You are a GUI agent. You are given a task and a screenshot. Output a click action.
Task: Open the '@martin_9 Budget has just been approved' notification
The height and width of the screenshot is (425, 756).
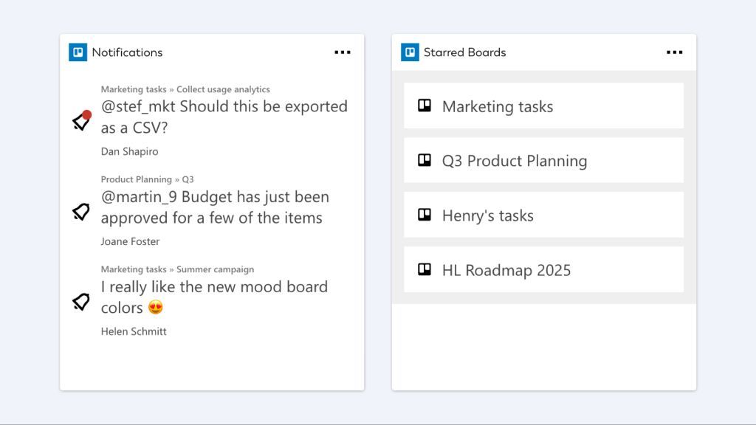coord(215,207)
